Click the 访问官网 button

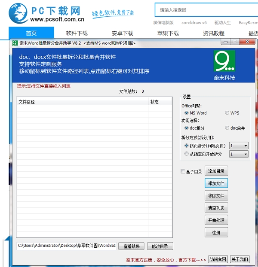pos(218,259)
